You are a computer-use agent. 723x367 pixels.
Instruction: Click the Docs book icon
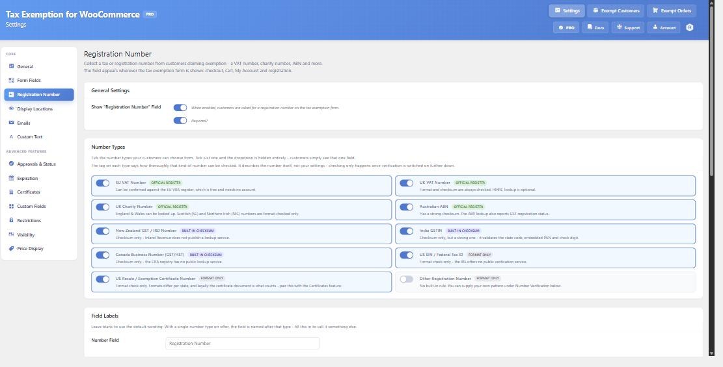coord(590,27)
